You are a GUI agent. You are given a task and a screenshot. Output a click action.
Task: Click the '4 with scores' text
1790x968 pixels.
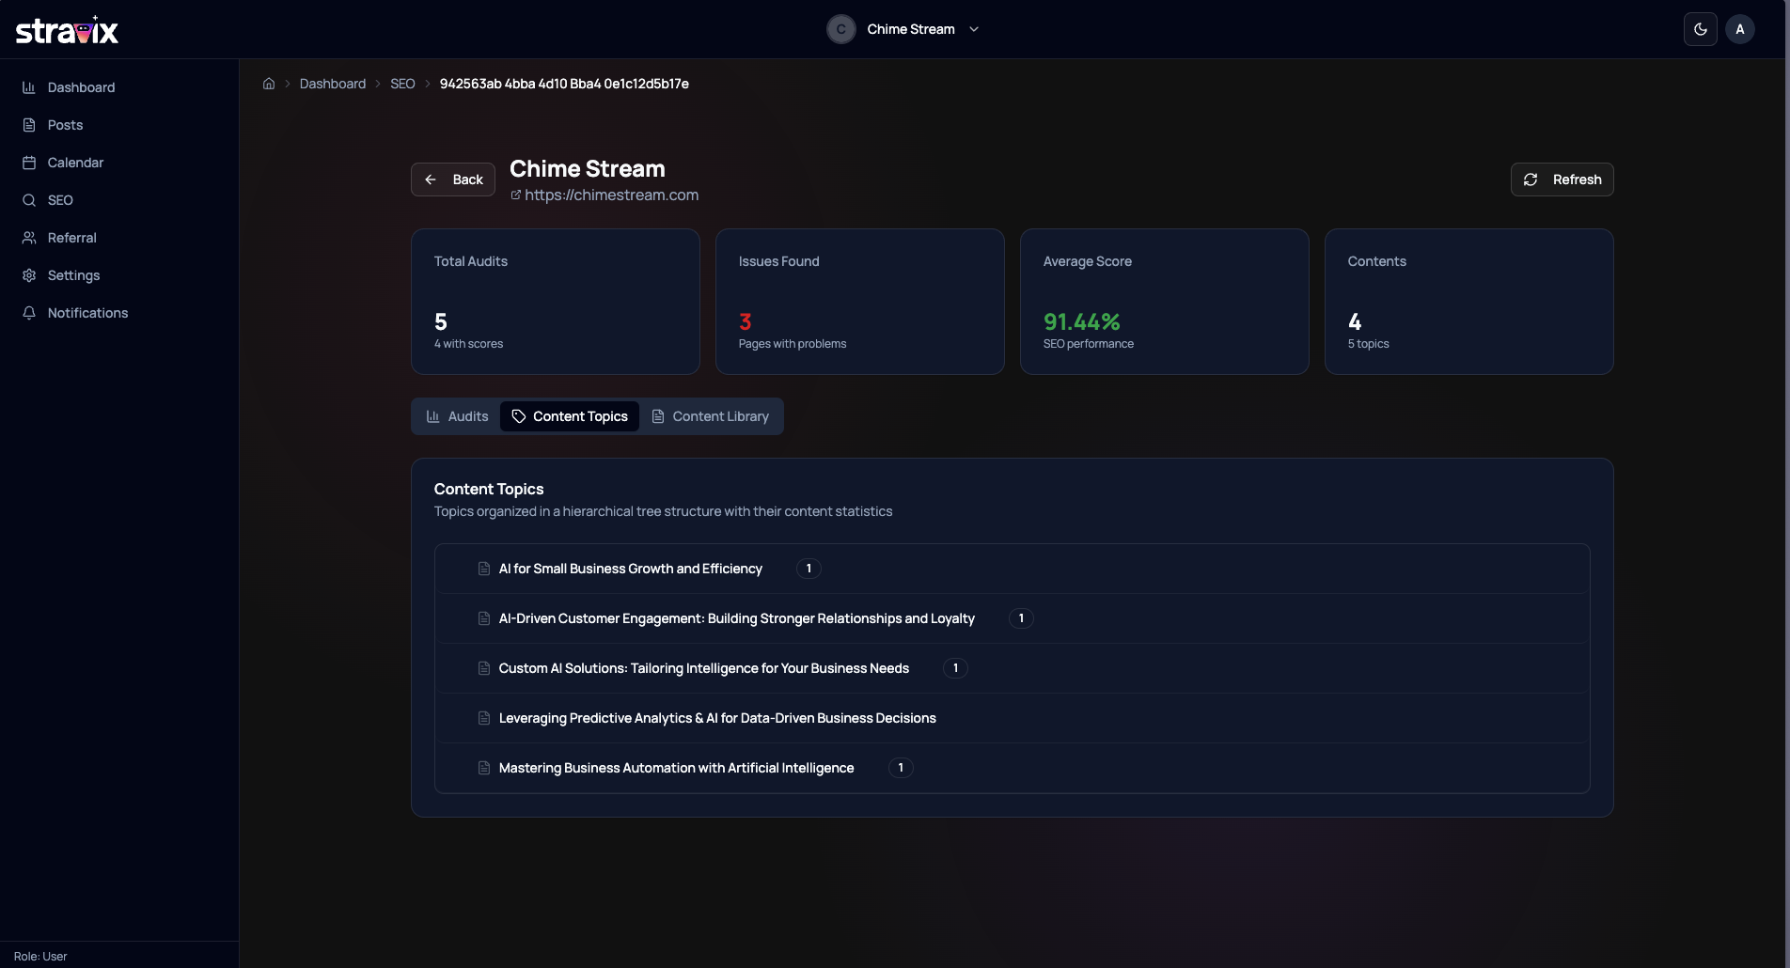click(x=468, y=344)
